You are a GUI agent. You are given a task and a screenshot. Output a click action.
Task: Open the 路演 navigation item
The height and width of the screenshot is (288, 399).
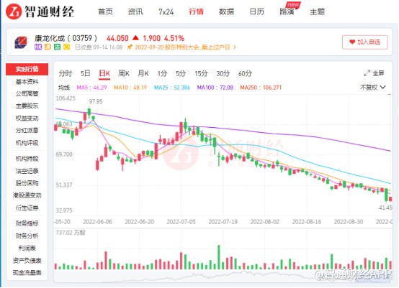(287, 11)
